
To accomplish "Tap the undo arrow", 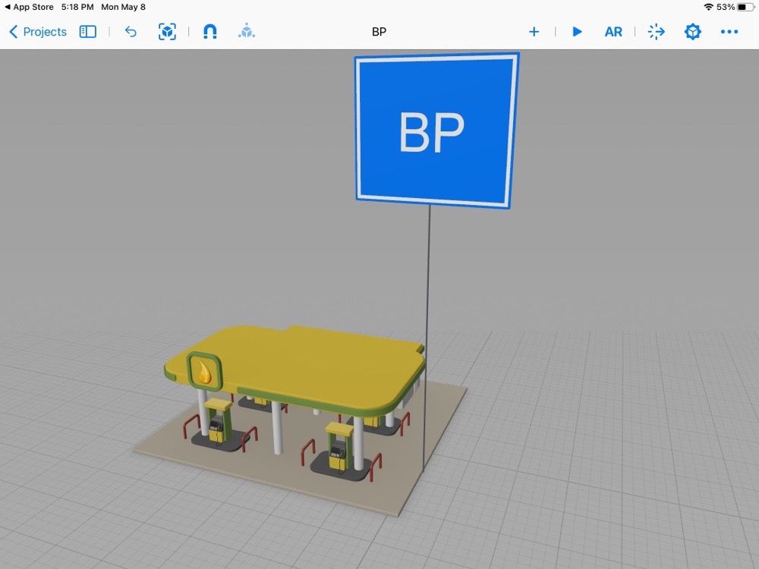I will (x=131, y=32).
